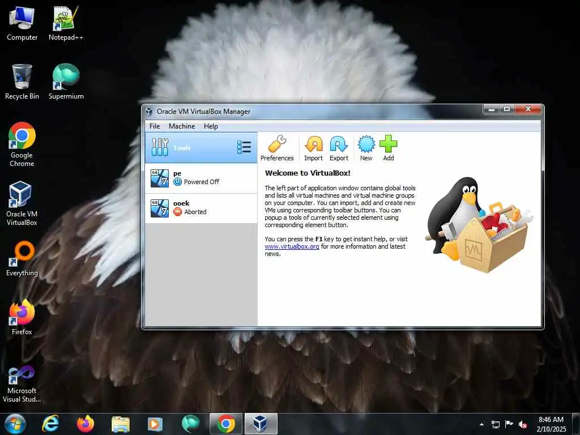Open the Help menu

pos(211,126)
